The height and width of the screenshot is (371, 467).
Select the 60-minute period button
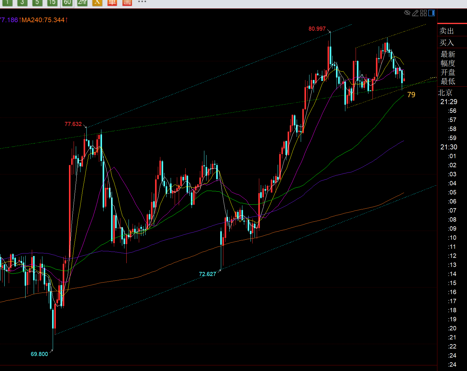tap(67, 2)
